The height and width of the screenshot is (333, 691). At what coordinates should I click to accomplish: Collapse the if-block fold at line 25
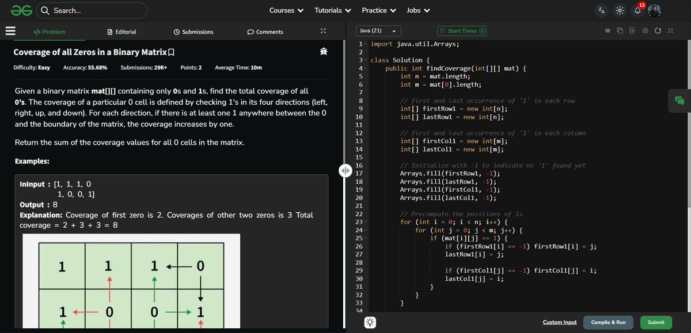coord(367,238)
